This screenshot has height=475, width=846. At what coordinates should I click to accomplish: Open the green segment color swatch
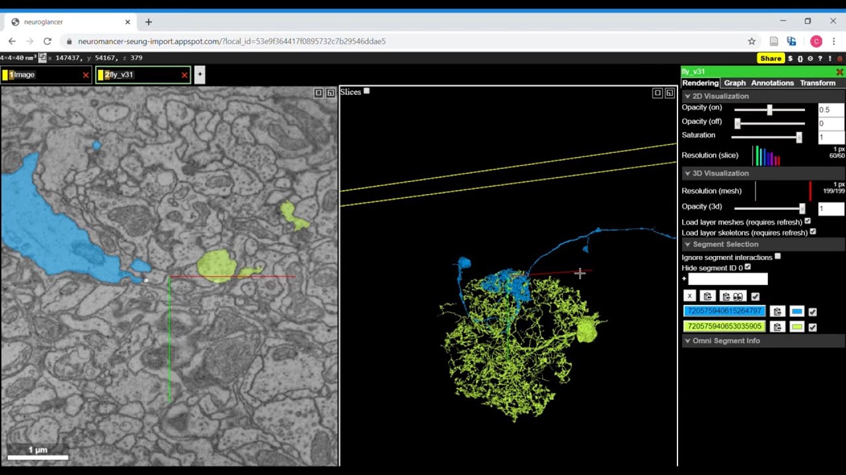(x=797, y=327)
